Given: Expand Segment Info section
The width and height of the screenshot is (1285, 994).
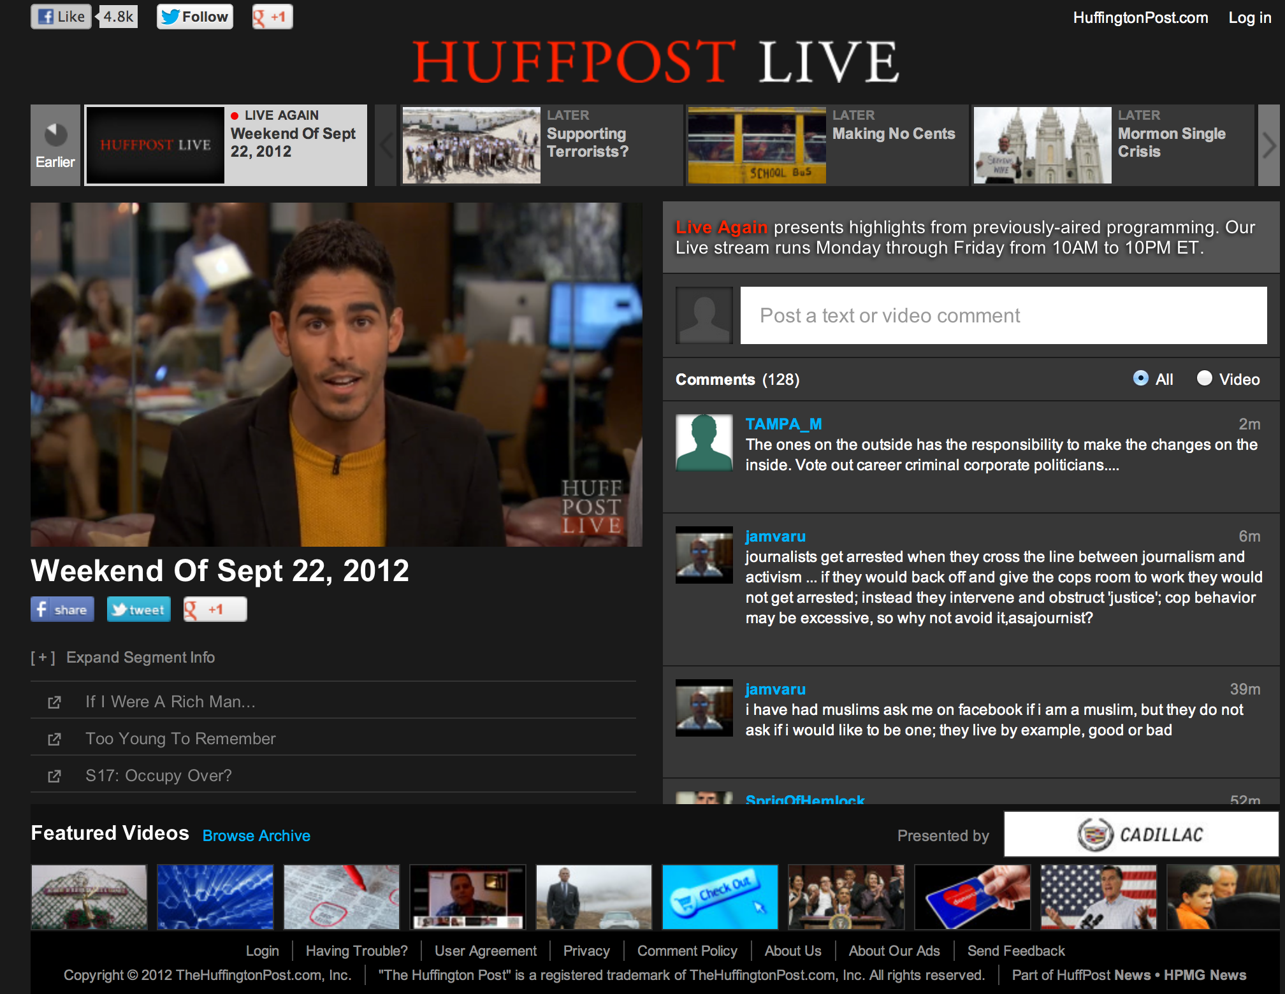Looking at the screenshot, I should tap(123, 657).
